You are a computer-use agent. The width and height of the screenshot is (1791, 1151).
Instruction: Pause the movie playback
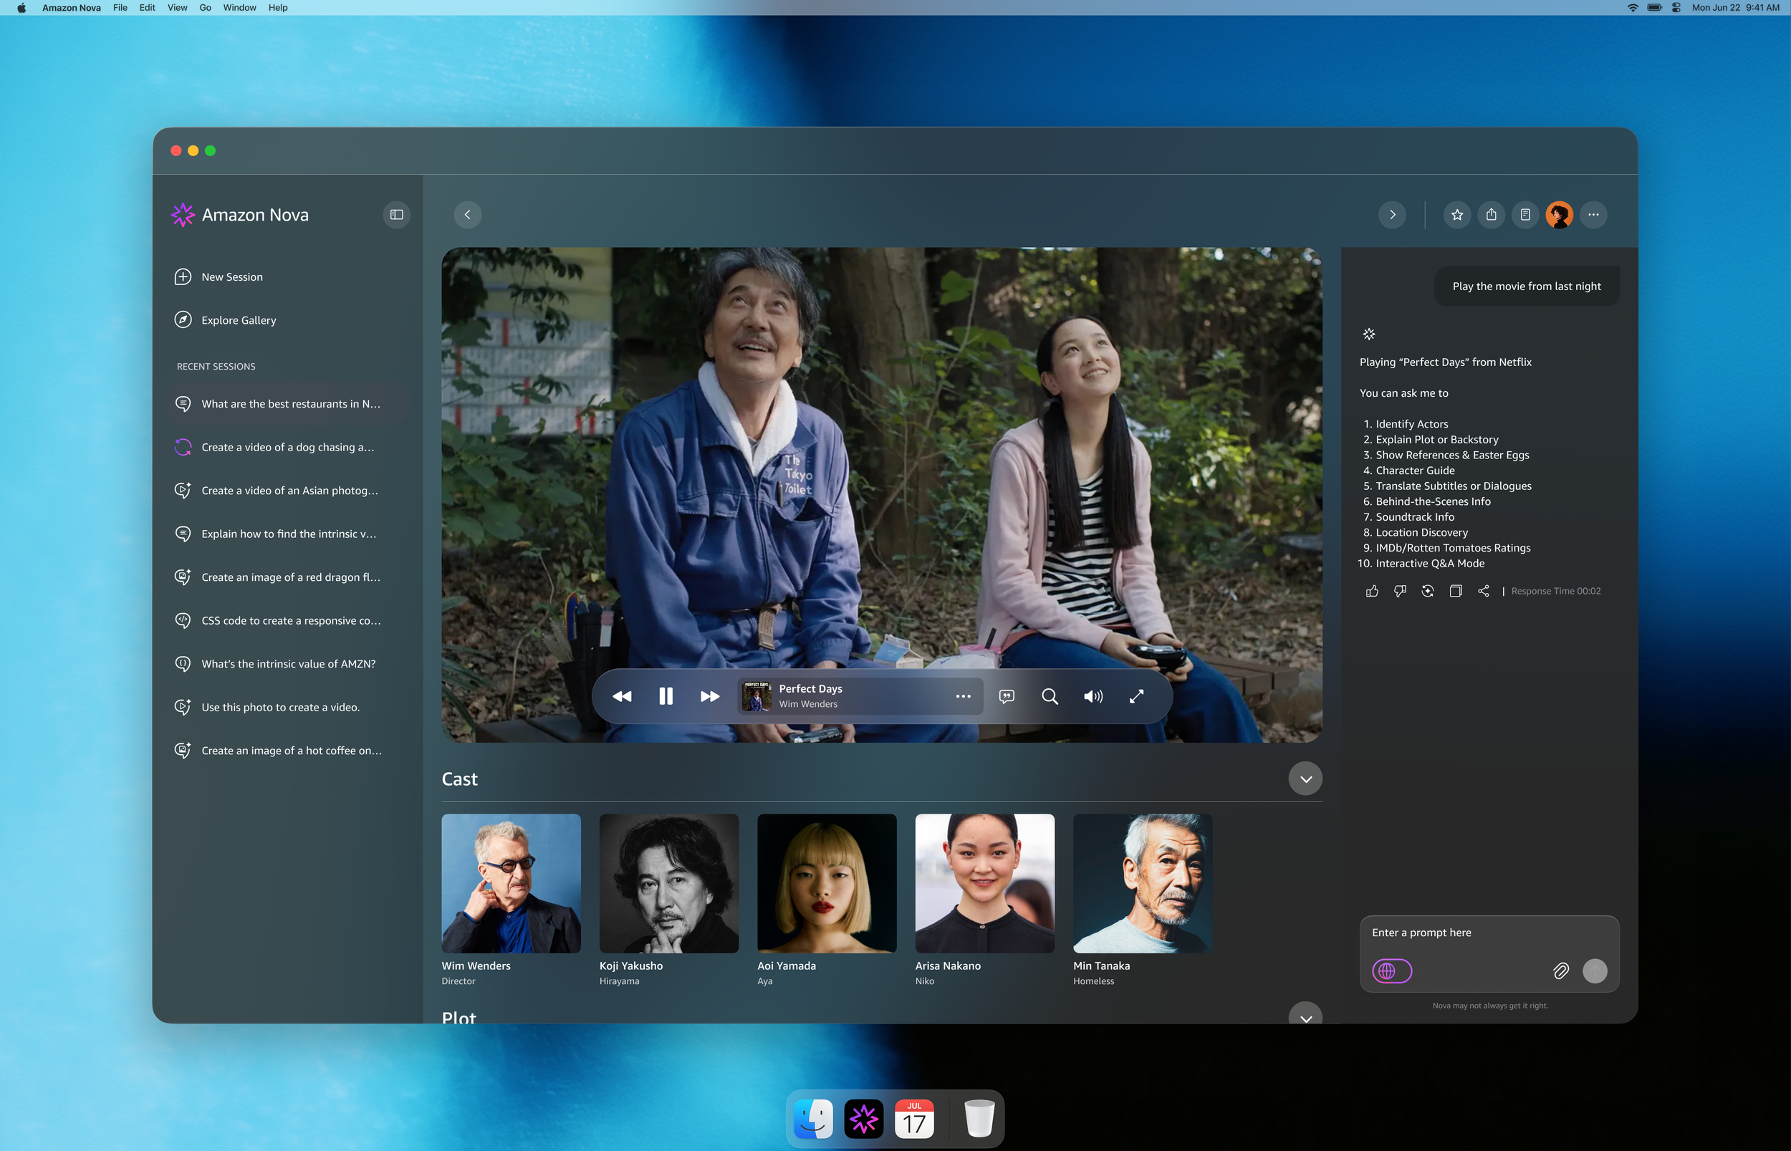click(666, 697)
